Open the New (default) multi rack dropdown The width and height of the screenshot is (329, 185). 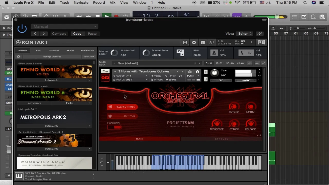[x=114, y=63]
